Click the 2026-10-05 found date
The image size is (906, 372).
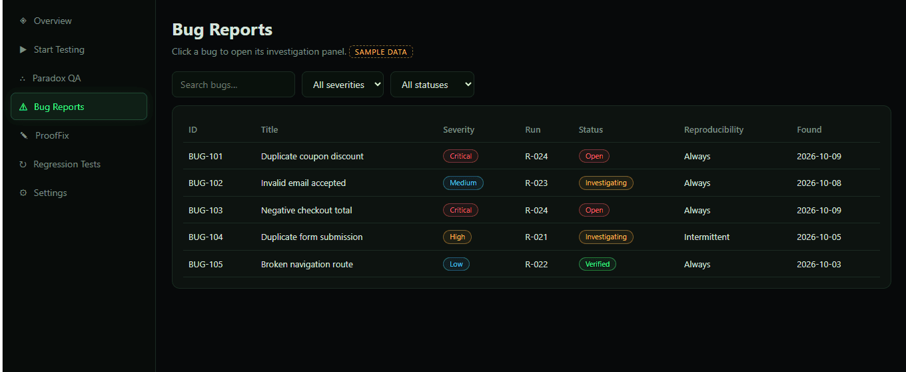point(819,237)
